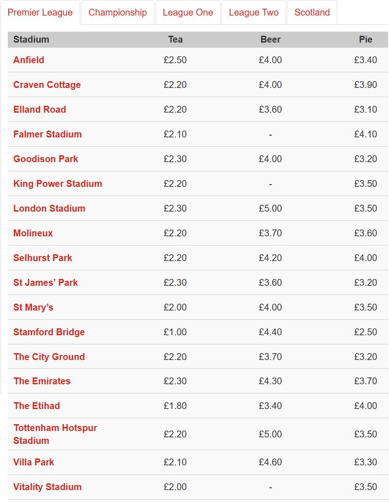Viewport: 389px width, 502px height.
Task: Show the Scotland tab
Action: tap(312, 12)
